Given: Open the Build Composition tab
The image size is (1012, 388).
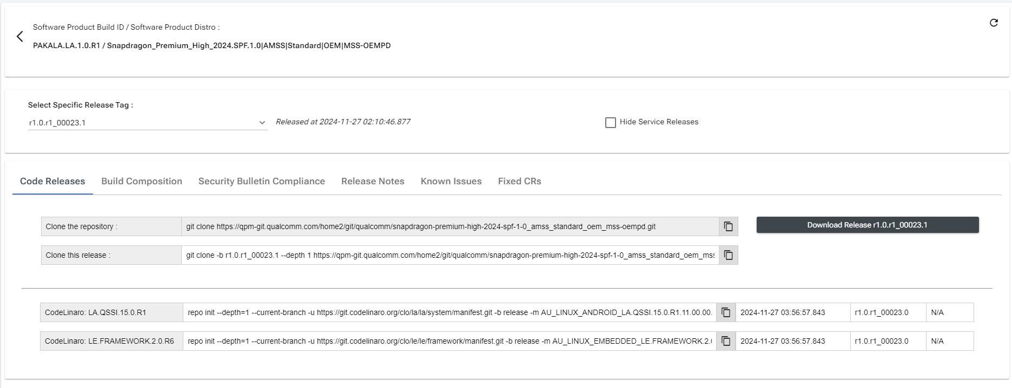Looking at the screenshot, I should tap(142, 182).
